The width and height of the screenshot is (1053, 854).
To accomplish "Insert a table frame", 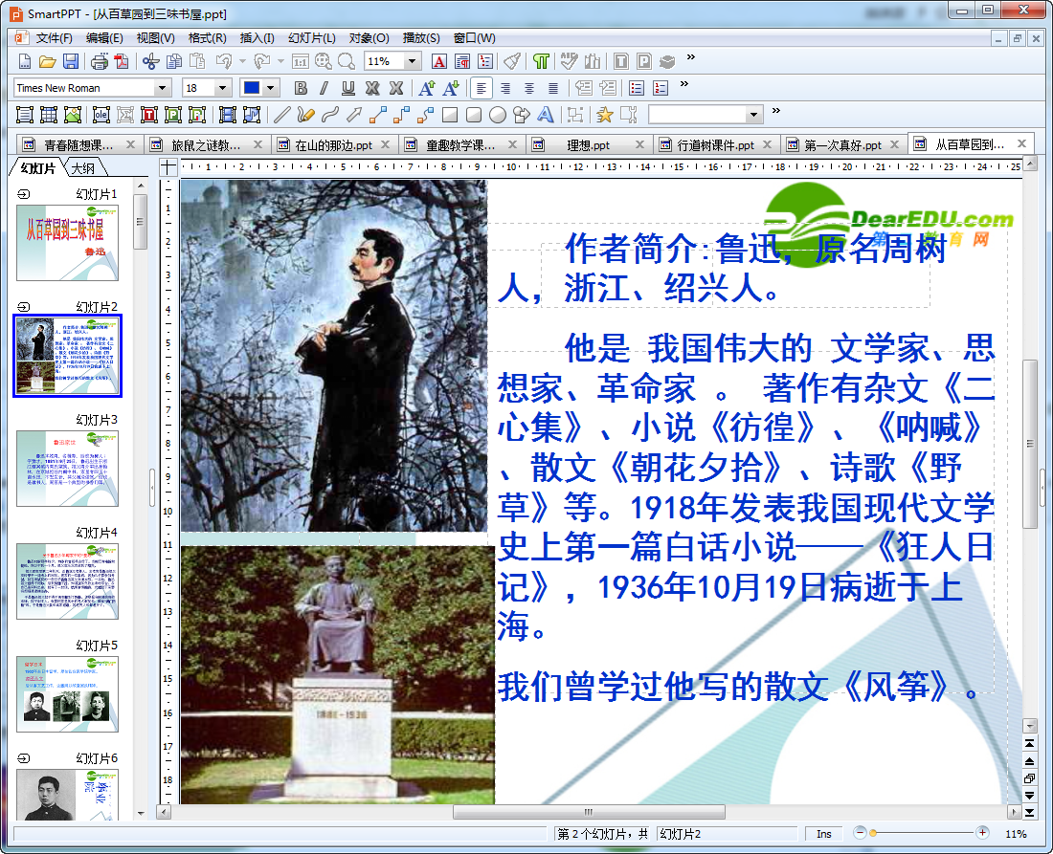I will pos(49,115).
